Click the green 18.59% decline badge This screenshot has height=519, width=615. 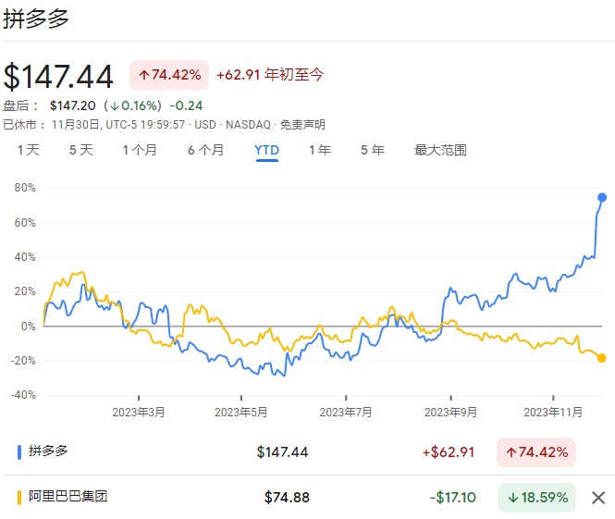[536, 498]
